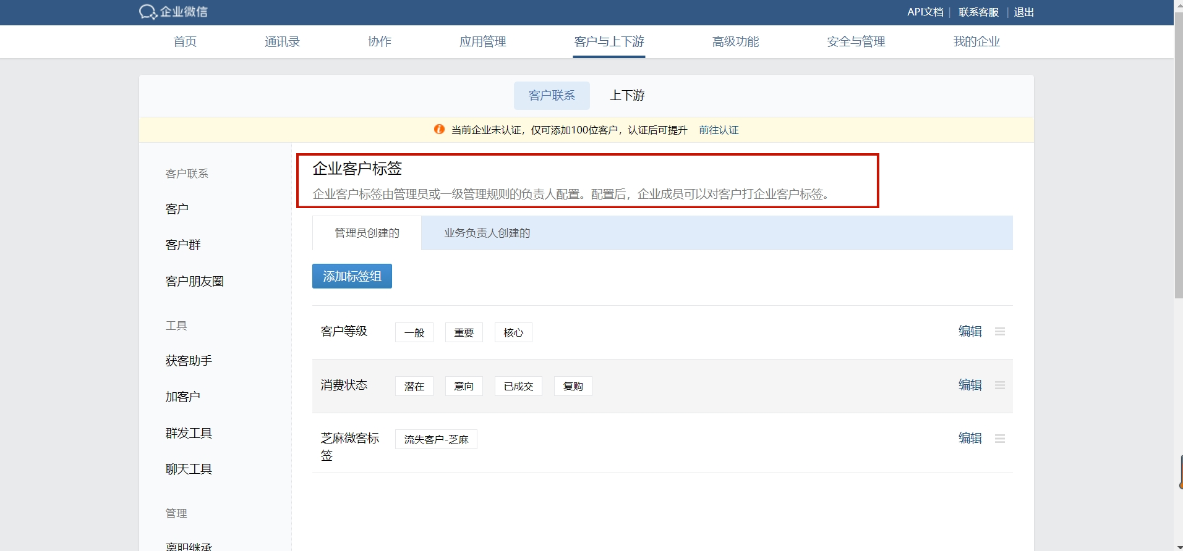The height and width of the screenshot is (551, 1183).
Task: Open the API文档 link
Action: pyautogui.click(x=925, y=12)
